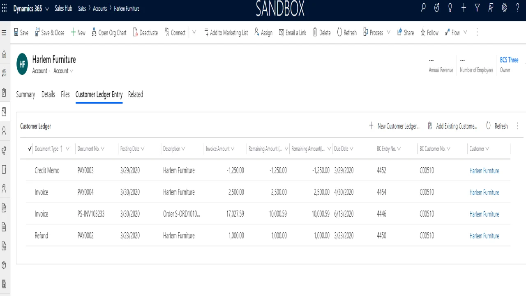Screen dimensions: 526x296
Task: Open Harlem Furniture link in Credit Memo row
Action: point(484,171)
